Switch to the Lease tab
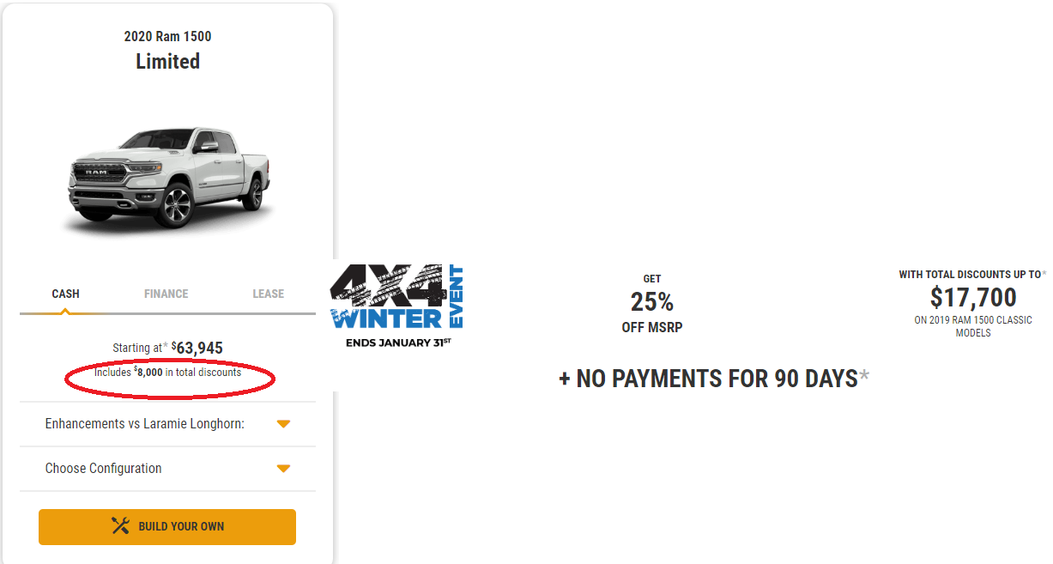1053x564 pixels. 268,294
